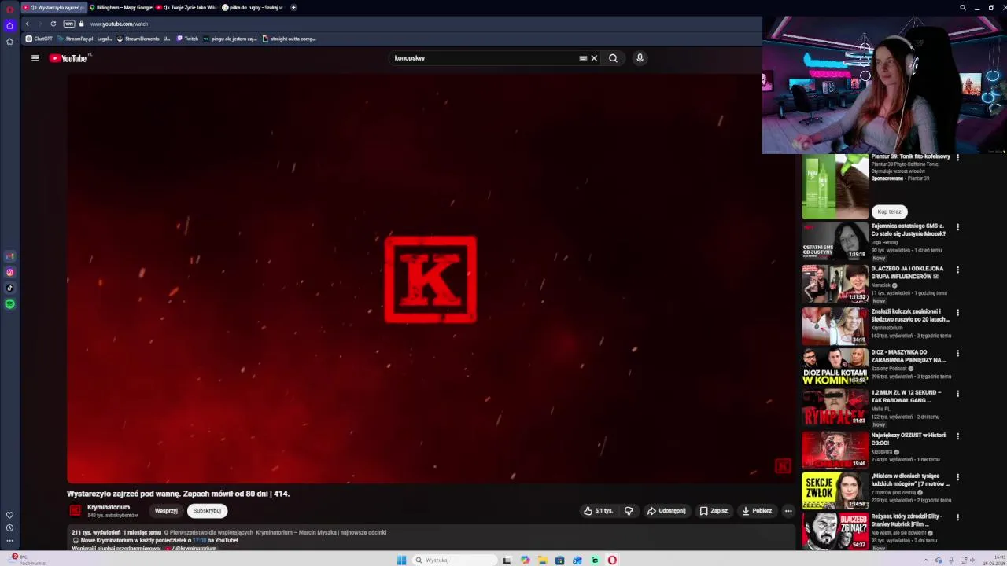Screen dimensions: 1007x566
Task: Support the channel via Wesprzyj
Action: pyautogui.click(x=166, y=511)
